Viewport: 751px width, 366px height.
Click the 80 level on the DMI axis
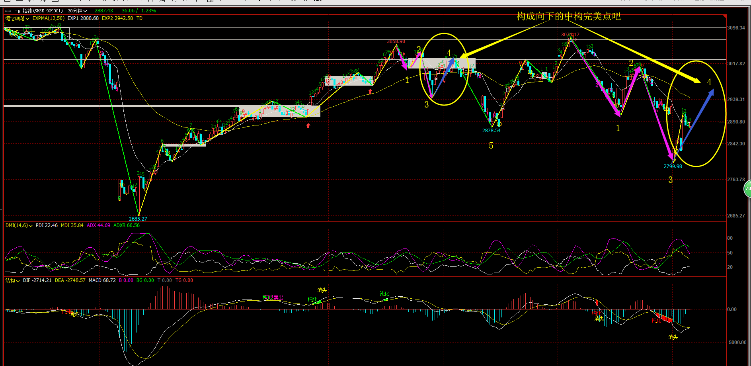point(730,238)
